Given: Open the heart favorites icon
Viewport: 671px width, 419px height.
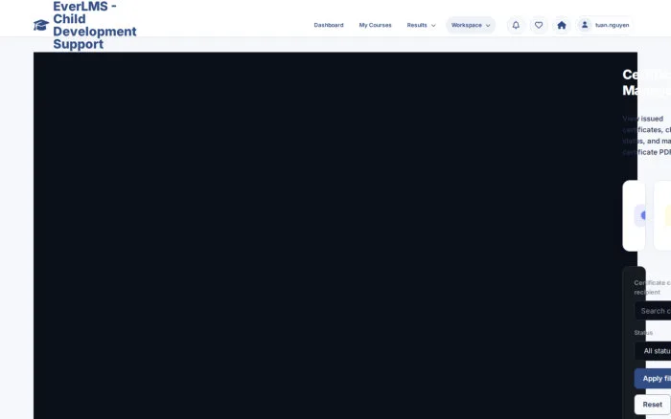Looking at the screenshot, I should 539,25.
